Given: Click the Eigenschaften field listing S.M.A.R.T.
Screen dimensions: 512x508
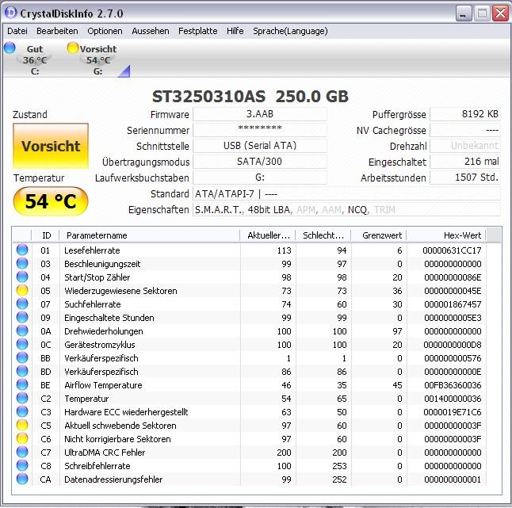Looking at the screenshot, I should click(346, 209).
